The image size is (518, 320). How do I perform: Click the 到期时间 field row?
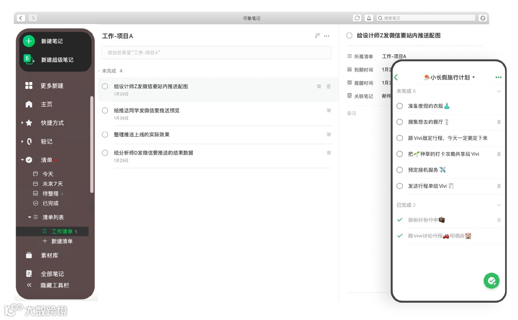369,70
